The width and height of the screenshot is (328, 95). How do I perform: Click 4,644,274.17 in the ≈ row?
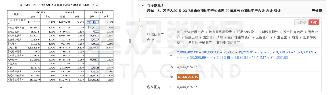pyautogui.click(x=187, y=67)
